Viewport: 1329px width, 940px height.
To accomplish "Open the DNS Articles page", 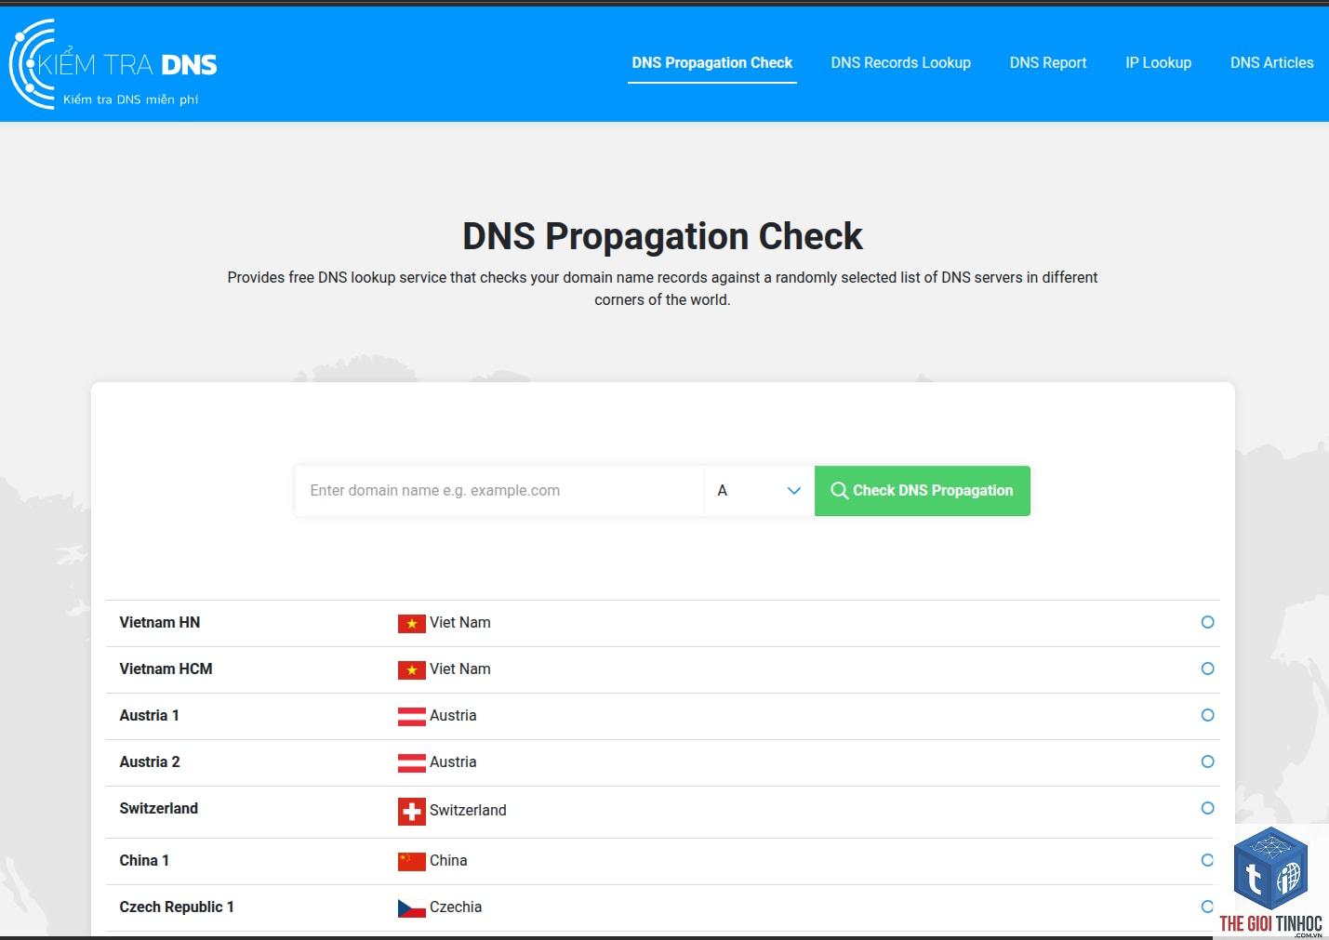I will [x=1271, y=63].
